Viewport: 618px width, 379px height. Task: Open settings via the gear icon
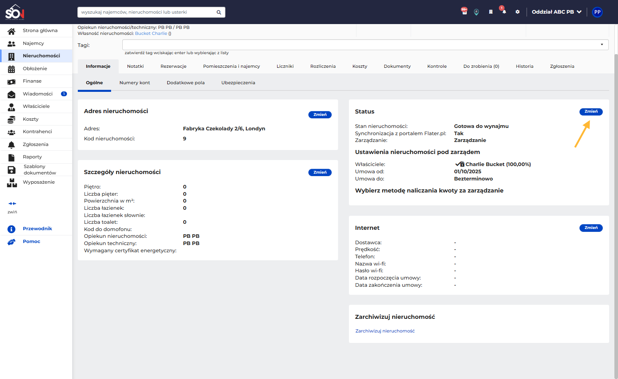coord(517,12)
